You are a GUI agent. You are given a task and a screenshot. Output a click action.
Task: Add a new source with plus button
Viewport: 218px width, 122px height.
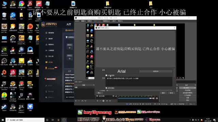click(97, 101)
